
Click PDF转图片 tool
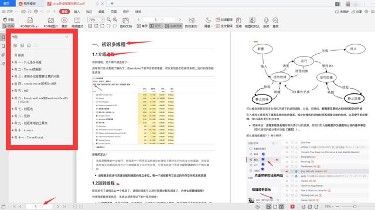pos(51,23)
